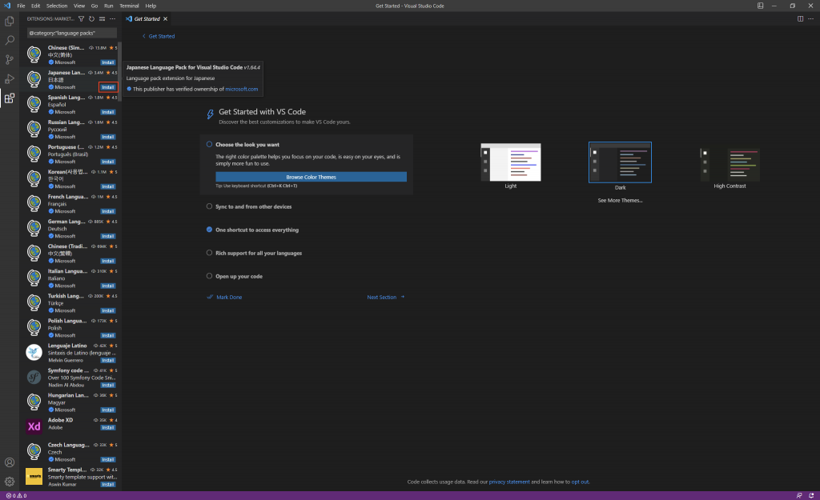Clear the extensions search results
This screenshot has height=500, width=820.
102,19
